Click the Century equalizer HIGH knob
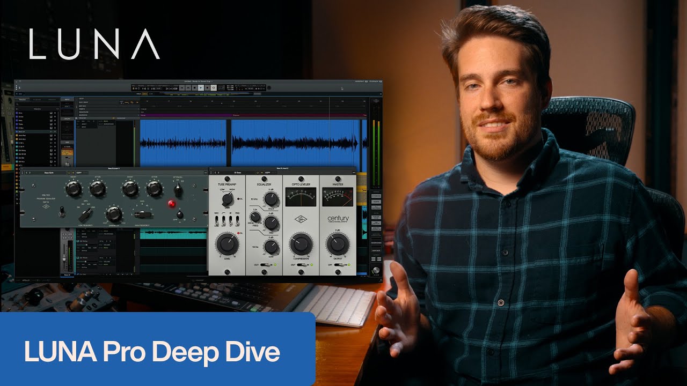The width and height of the screenshot is (687, 386). pyautogui.click(x=271, y=199)
